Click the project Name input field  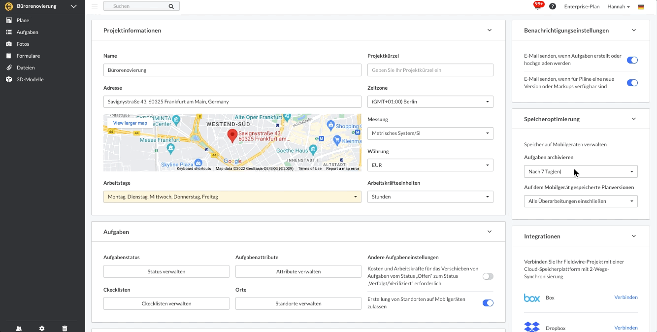tap(232, 70)
